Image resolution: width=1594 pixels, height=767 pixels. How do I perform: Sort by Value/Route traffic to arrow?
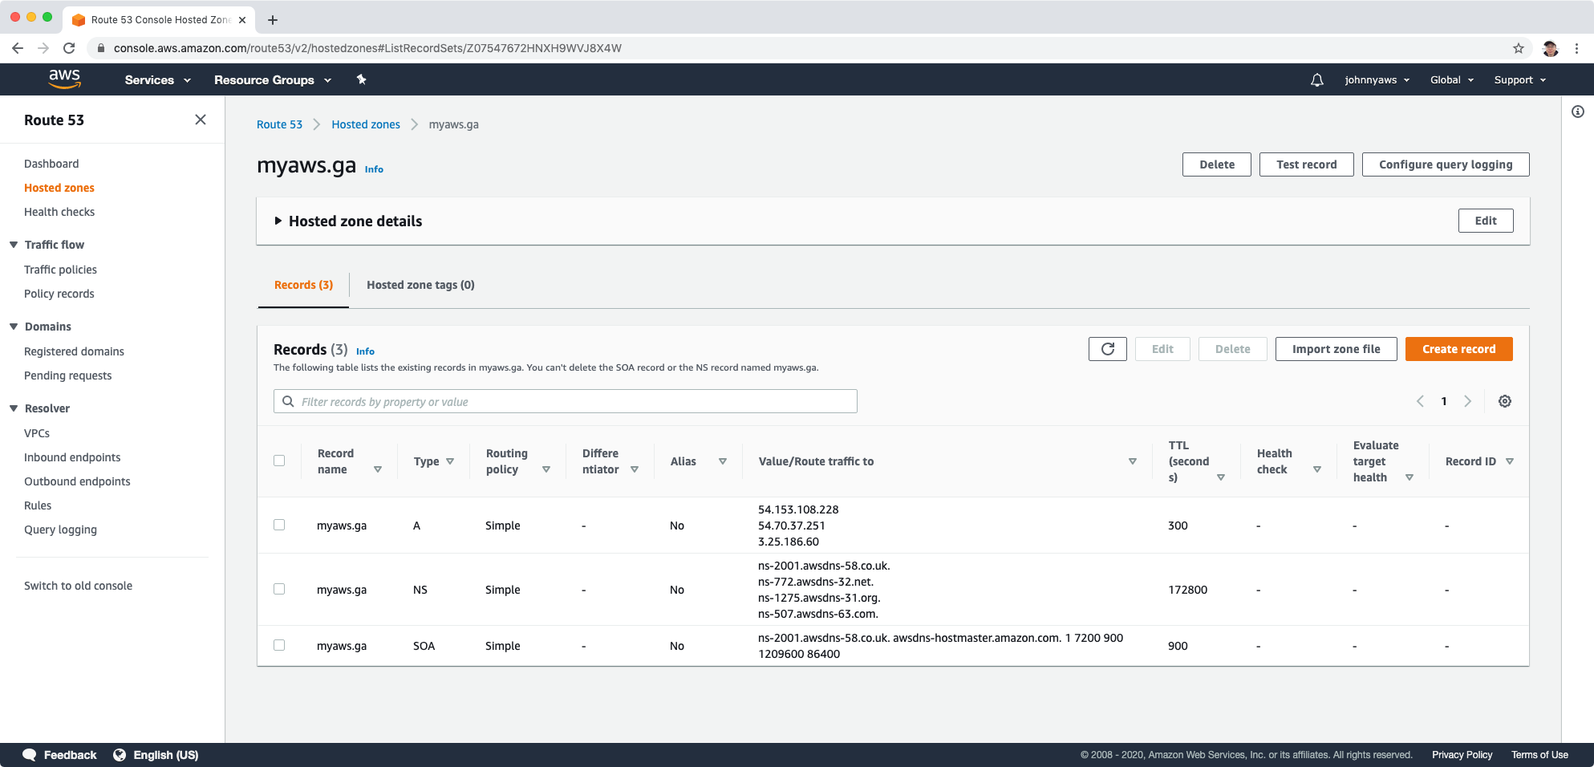pos(1133,461)
